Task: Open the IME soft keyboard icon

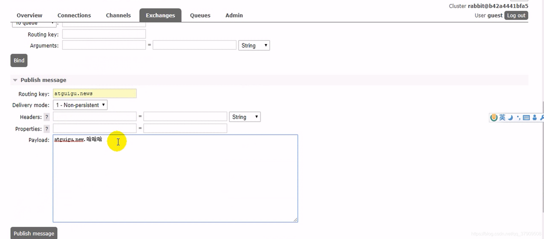Action: [526, 118]
